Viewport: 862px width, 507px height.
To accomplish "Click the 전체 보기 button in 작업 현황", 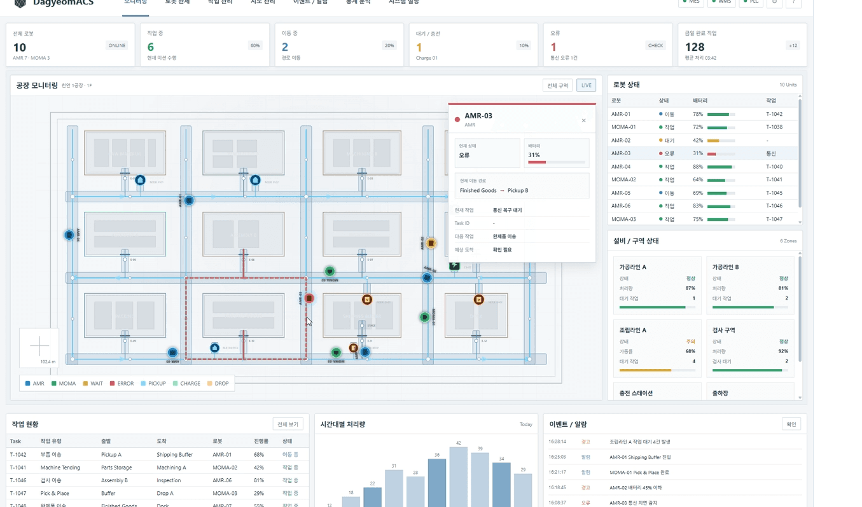I will 288,424.
